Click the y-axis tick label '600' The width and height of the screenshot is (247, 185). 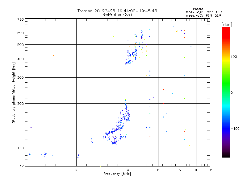click(x=20, y=33)
